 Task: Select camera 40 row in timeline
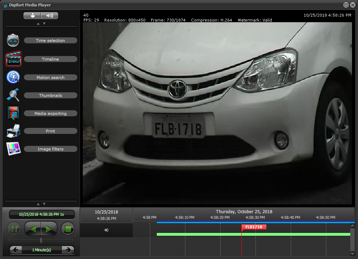(x=106, y=230)
